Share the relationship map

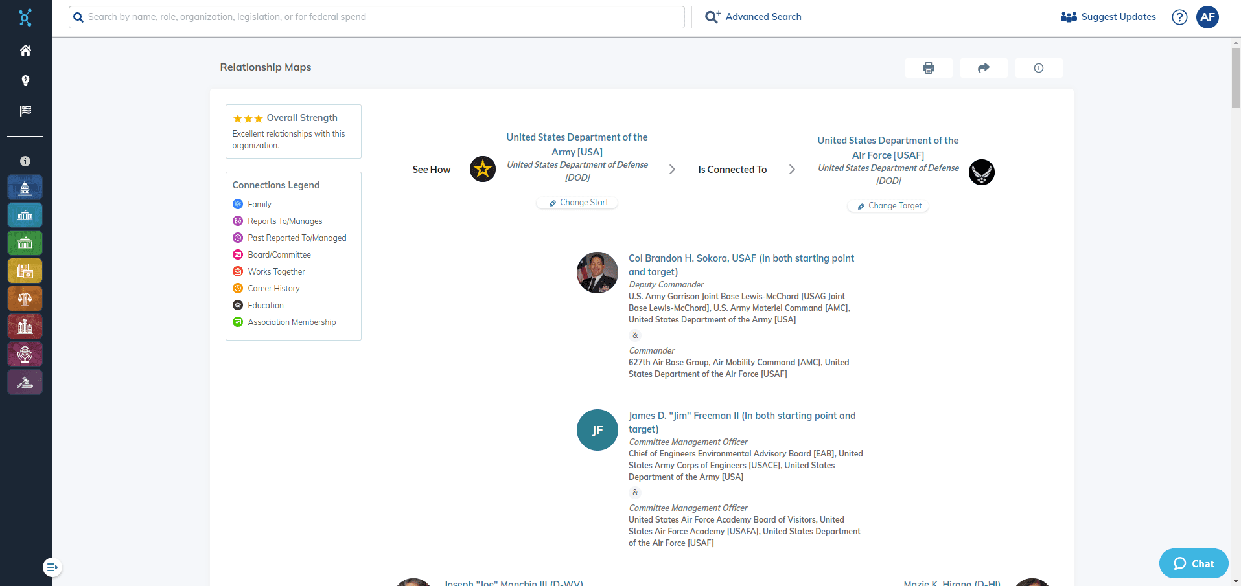point(984,68)
